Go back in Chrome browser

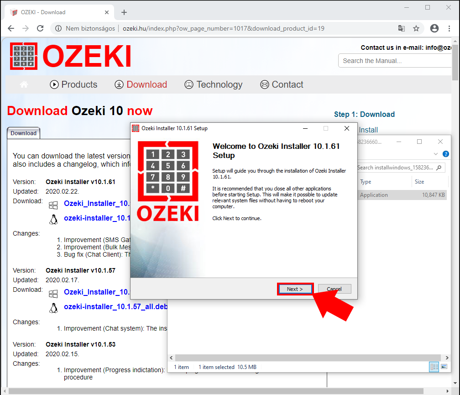tap(11, 28)
